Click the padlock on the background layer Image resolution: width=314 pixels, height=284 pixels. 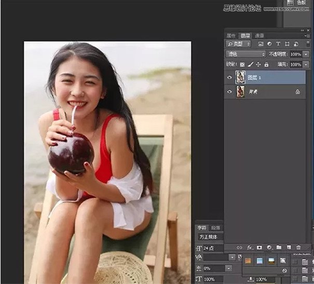point(297,92)
